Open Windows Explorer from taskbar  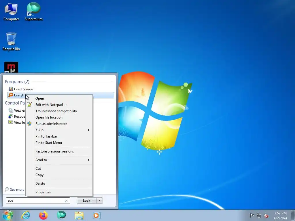pyautogui.click(x=79, y=216)
